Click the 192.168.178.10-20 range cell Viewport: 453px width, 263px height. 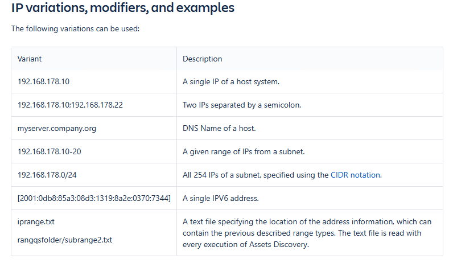pyautogui.click(x=50, y=151)
